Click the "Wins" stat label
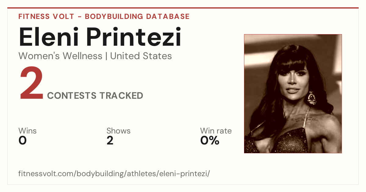Viewport: 366px width, 192px height. click(27, 131)
